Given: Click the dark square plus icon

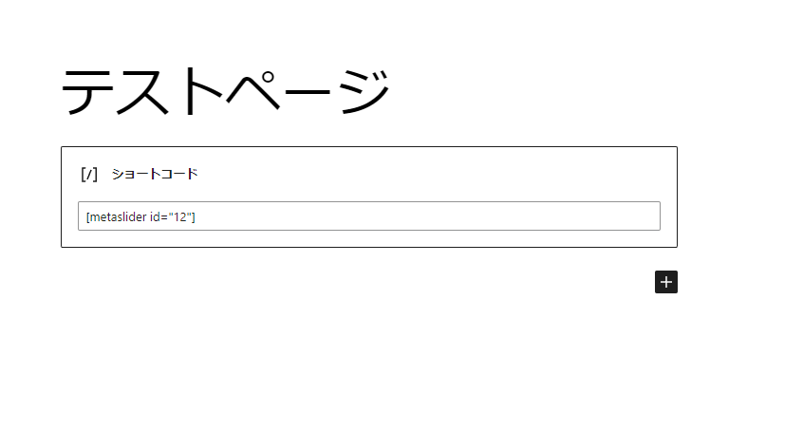Looking at the screenshot, I should [665, 282].
